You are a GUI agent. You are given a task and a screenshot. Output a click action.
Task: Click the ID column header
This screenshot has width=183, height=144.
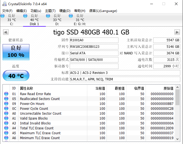pos(14,88)
